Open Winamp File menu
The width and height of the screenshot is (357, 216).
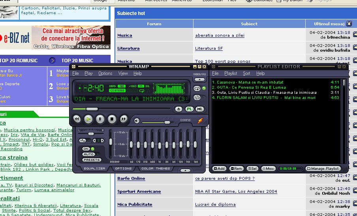tap(75, 73)
